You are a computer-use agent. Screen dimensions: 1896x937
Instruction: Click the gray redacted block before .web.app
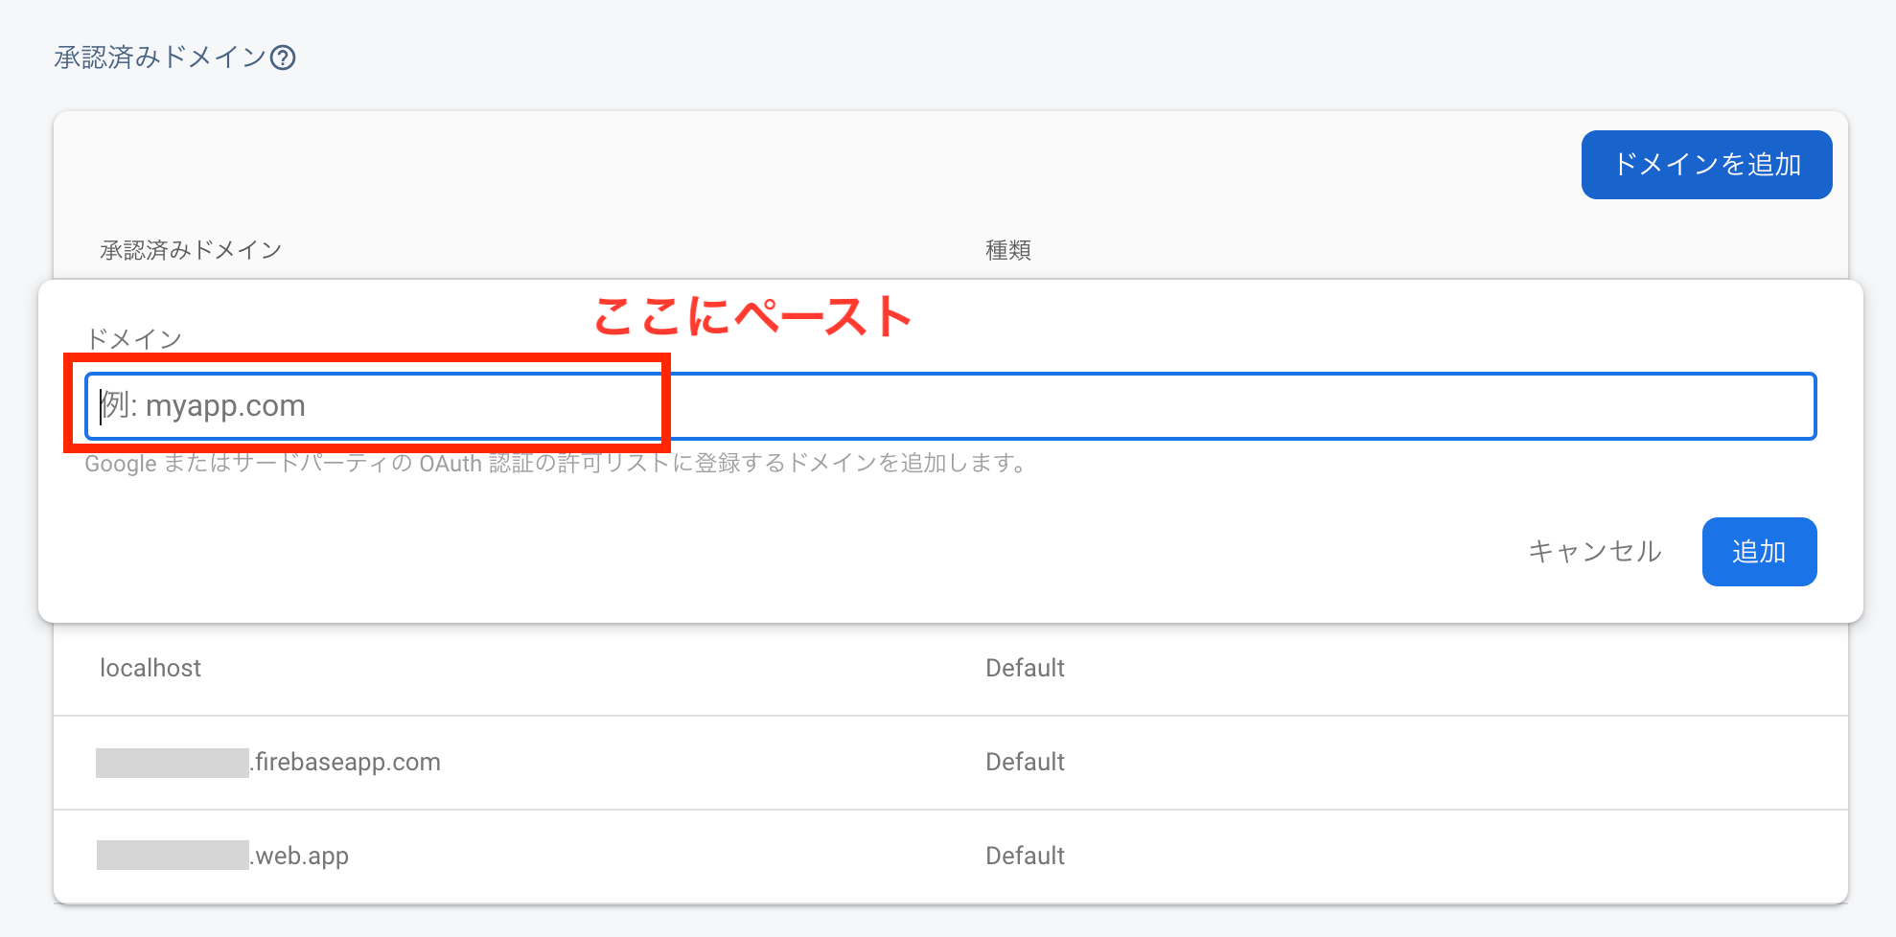(173, 856)
